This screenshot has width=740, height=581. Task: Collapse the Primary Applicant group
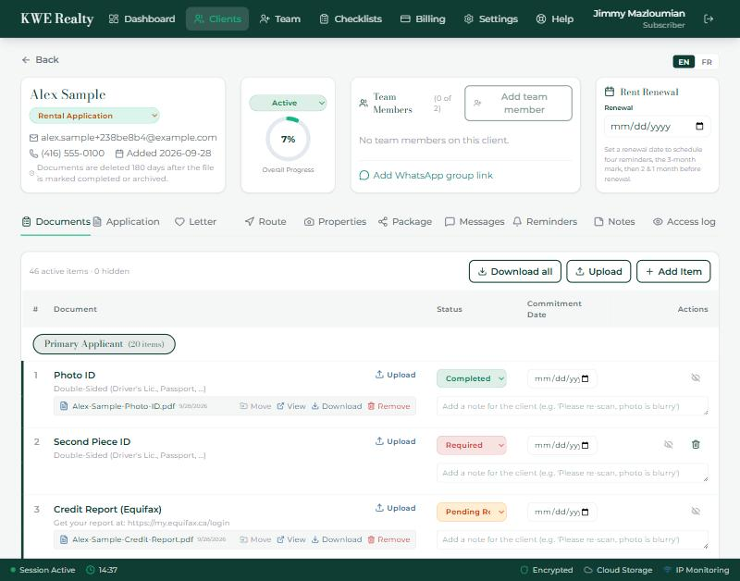coord(104,344)
